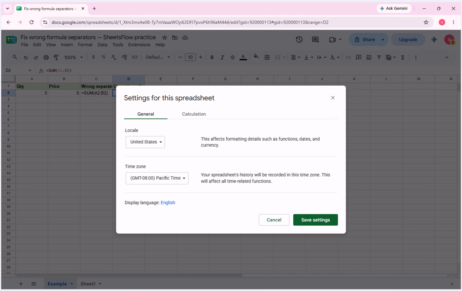
Task: Open the Data menu
Action: coord(102,45)
